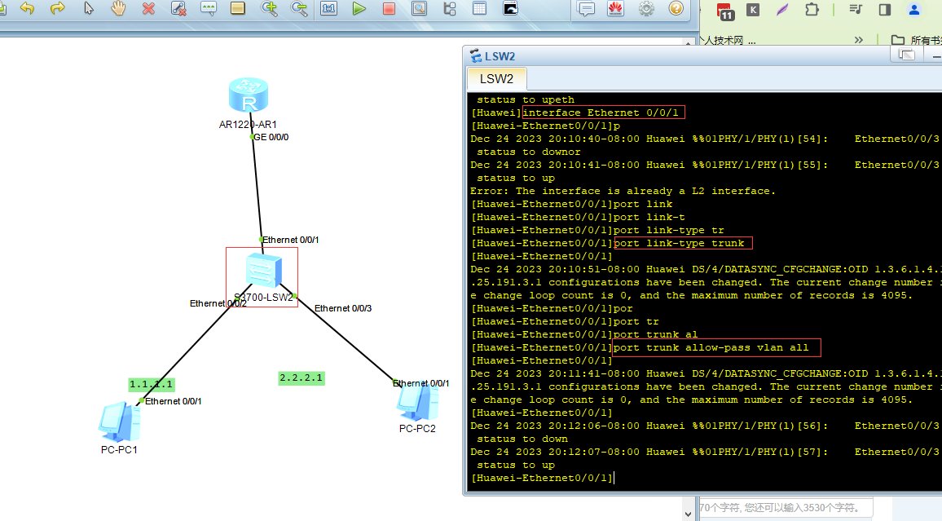Show the grid table icon
The image size is (942, 521).
click(x=479, y=8)
